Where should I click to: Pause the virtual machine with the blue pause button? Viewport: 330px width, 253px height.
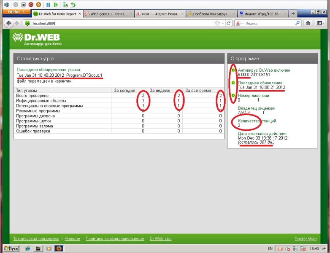pos(48,5)
